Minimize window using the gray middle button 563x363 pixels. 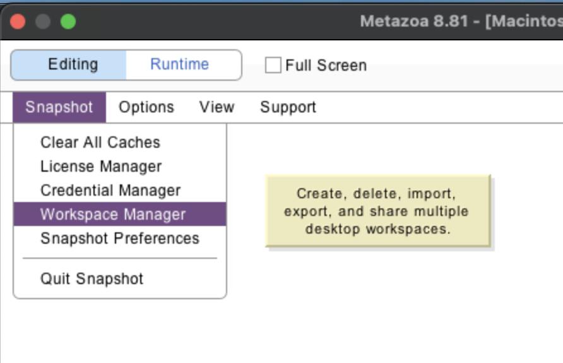tap(43, 21)
